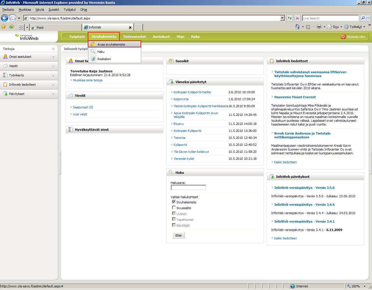The width and height of the screenshot is (372, 290).
Task: Click the TietoTalo InfoWeb logo
Action: tap(27, 37)
